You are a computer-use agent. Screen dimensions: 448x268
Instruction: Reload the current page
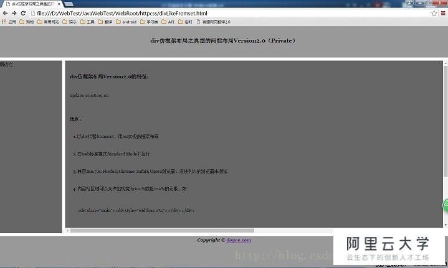coord(23,14)
